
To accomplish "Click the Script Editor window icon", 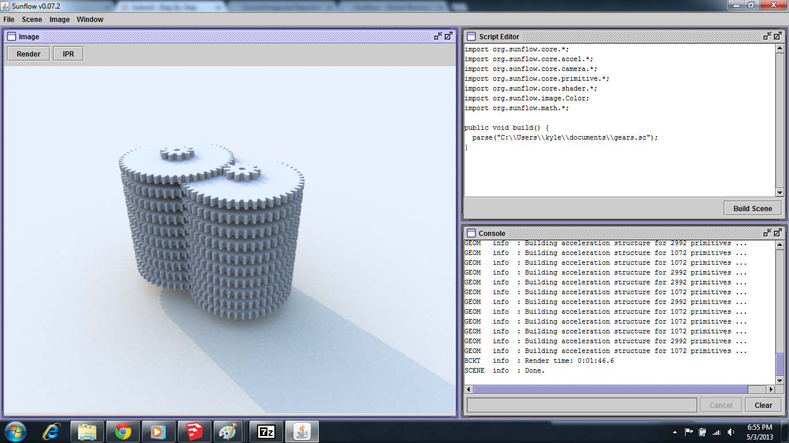I will pyautogui.click(x=471, y=36).
